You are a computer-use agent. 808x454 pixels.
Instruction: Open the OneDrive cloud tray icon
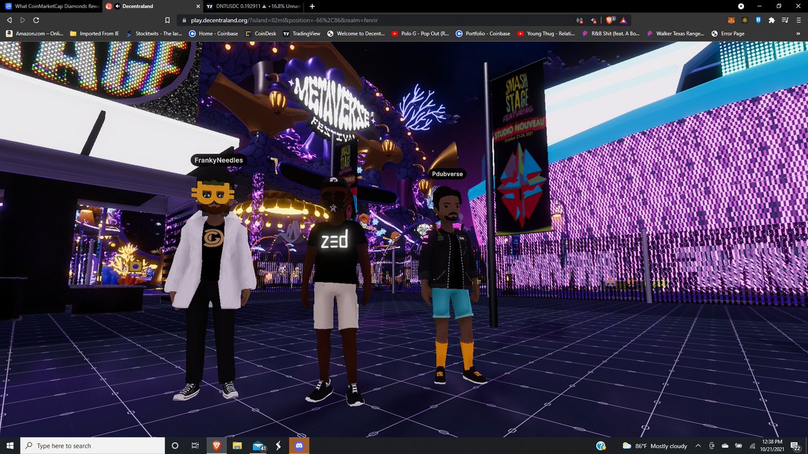(x=725, y=446)
